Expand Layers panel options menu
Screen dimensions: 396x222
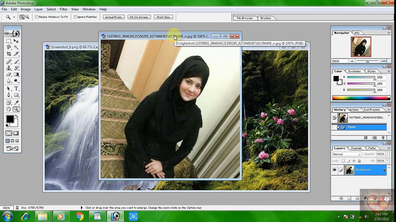click(x=389, y=148)
